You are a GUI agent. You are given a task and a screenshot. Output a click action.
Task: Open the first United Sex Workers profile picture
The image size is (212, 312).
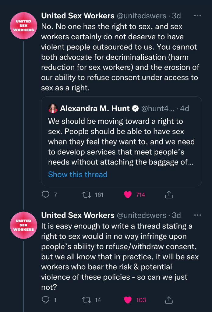point(23,26)
